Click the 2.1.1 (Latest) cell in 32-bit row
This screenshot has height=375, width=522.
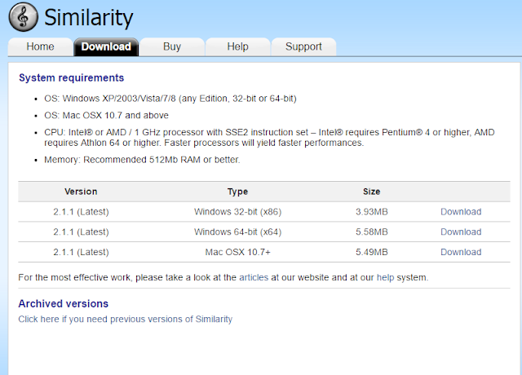tap(81, 212)
